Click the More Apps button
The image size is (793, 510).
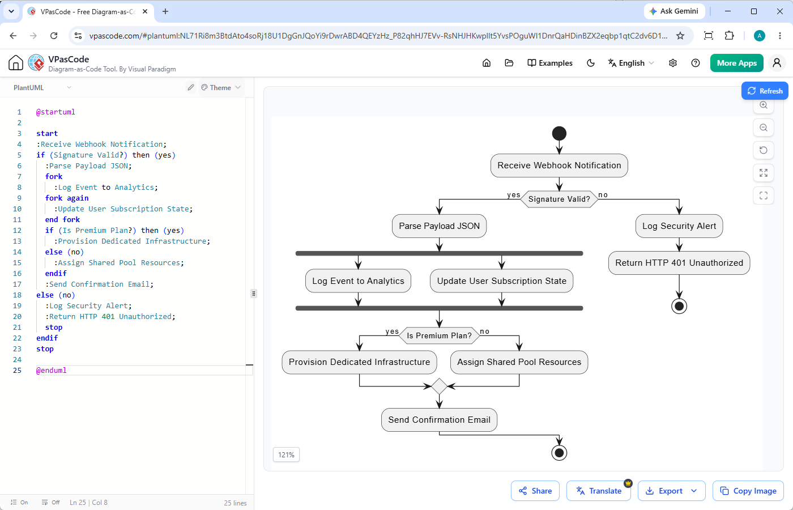(737, 63)
